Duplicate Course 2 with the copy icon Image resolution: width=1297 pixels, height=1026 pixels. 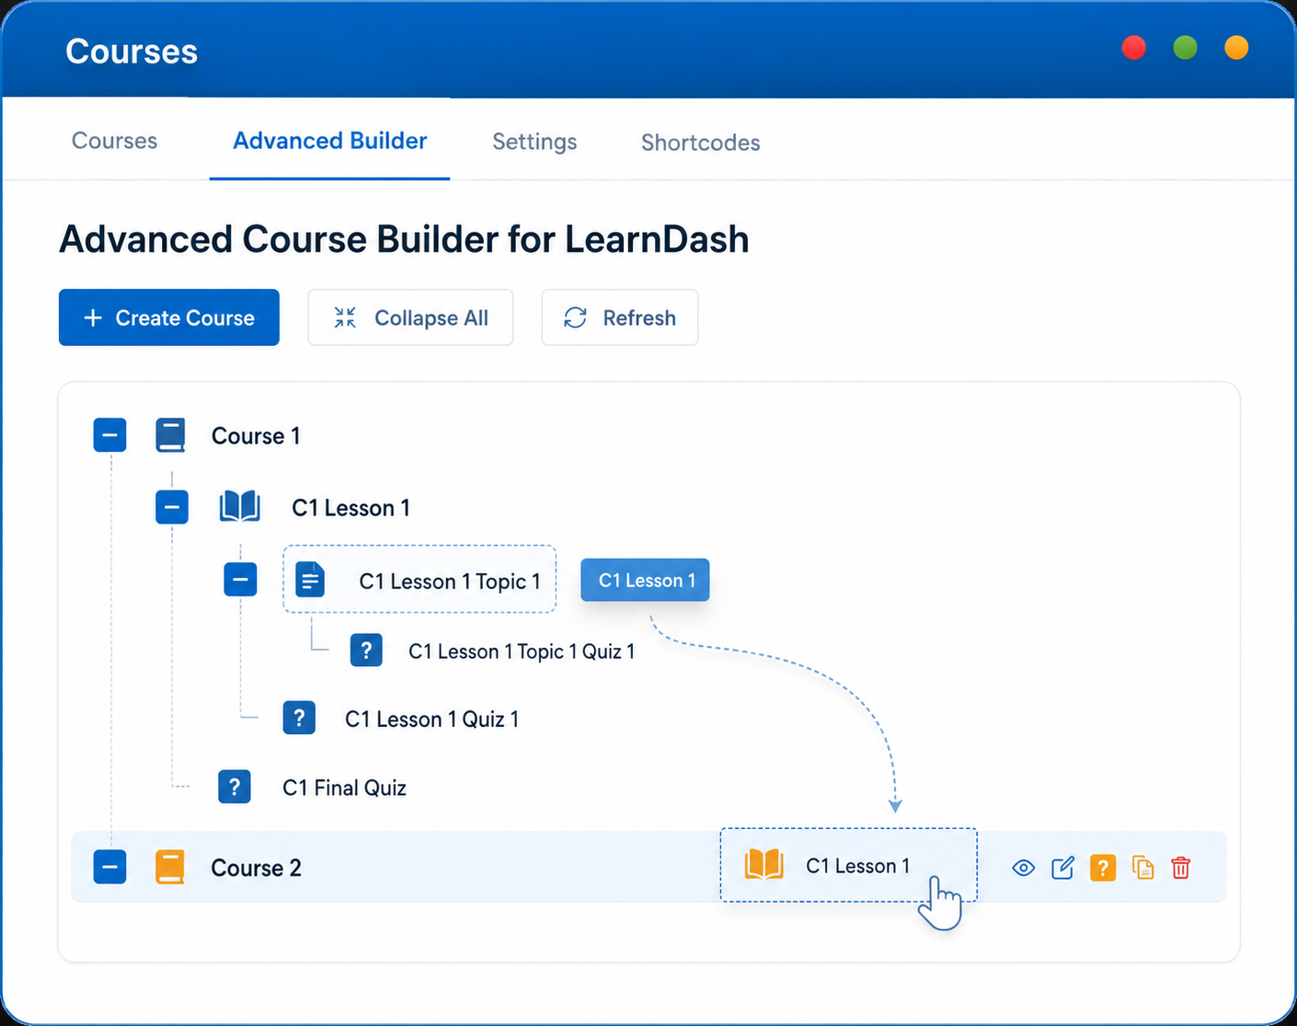(x=1142, y=868)
